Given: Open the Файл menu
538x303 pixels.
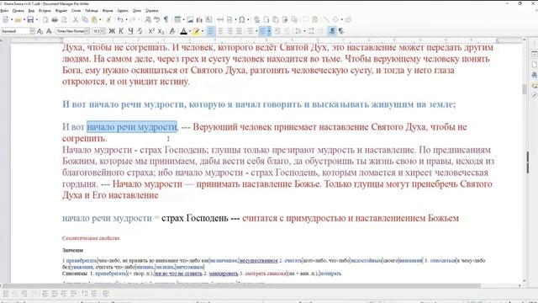Looking at the screenshot, I should tap(4, 11).
